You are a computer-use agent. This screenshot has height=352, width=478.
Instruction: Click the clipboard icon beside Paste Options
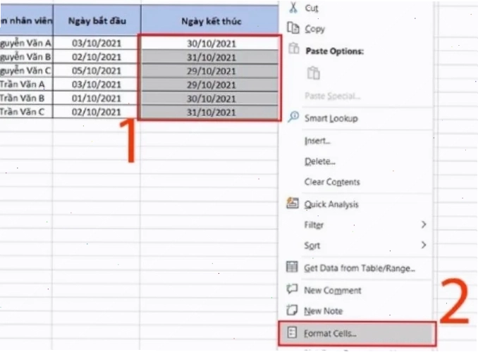click(x=294, y=49)
